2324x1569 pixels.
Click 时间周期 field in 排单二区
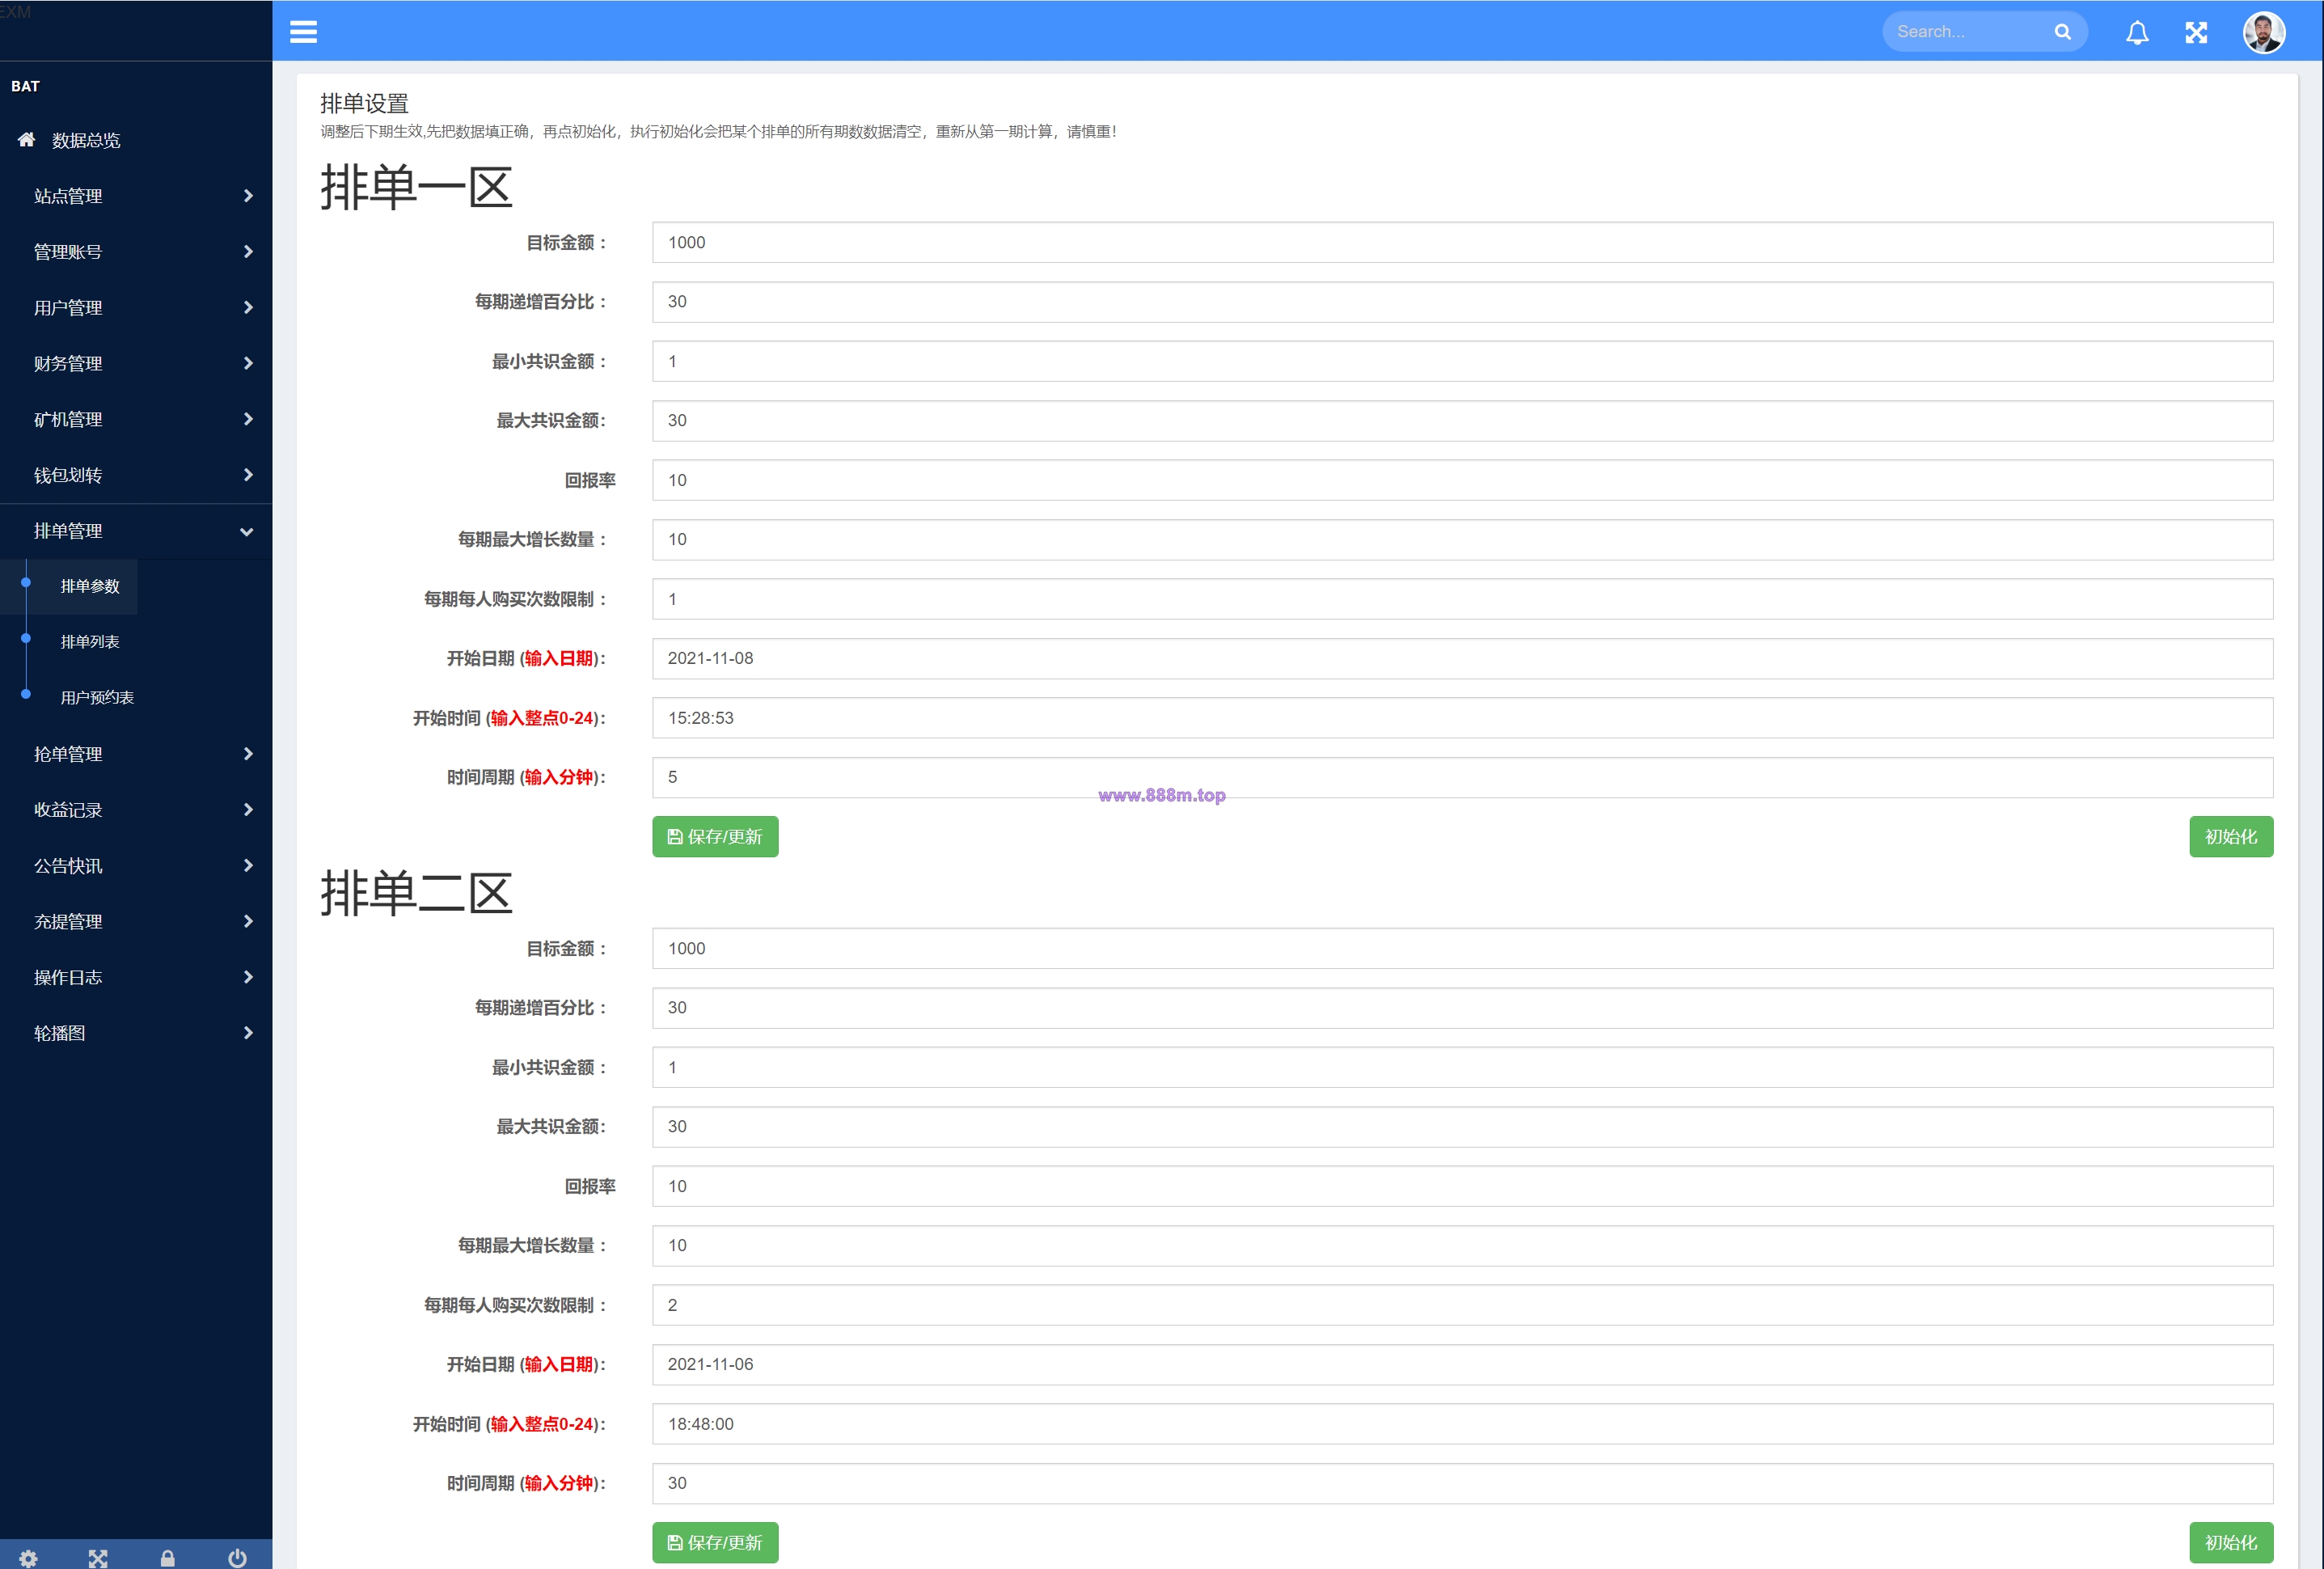pos(1462,1484)
